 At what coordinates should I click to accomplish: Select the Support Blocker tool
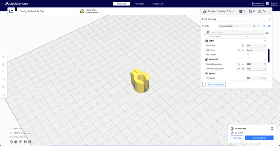(4, 94)
